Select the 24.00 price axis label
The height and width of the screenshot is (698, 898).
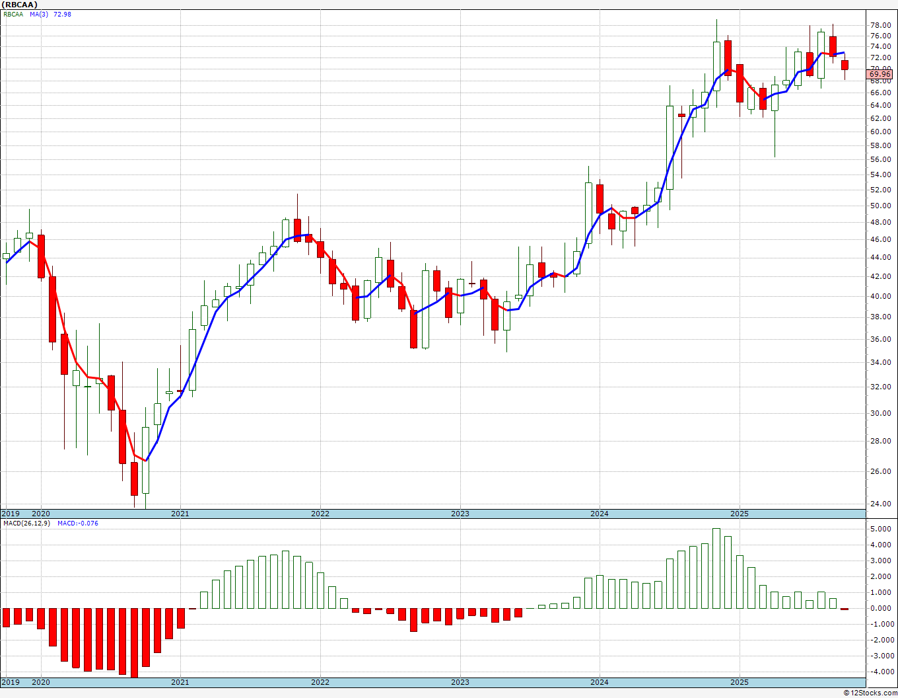[x=881, y=504]
